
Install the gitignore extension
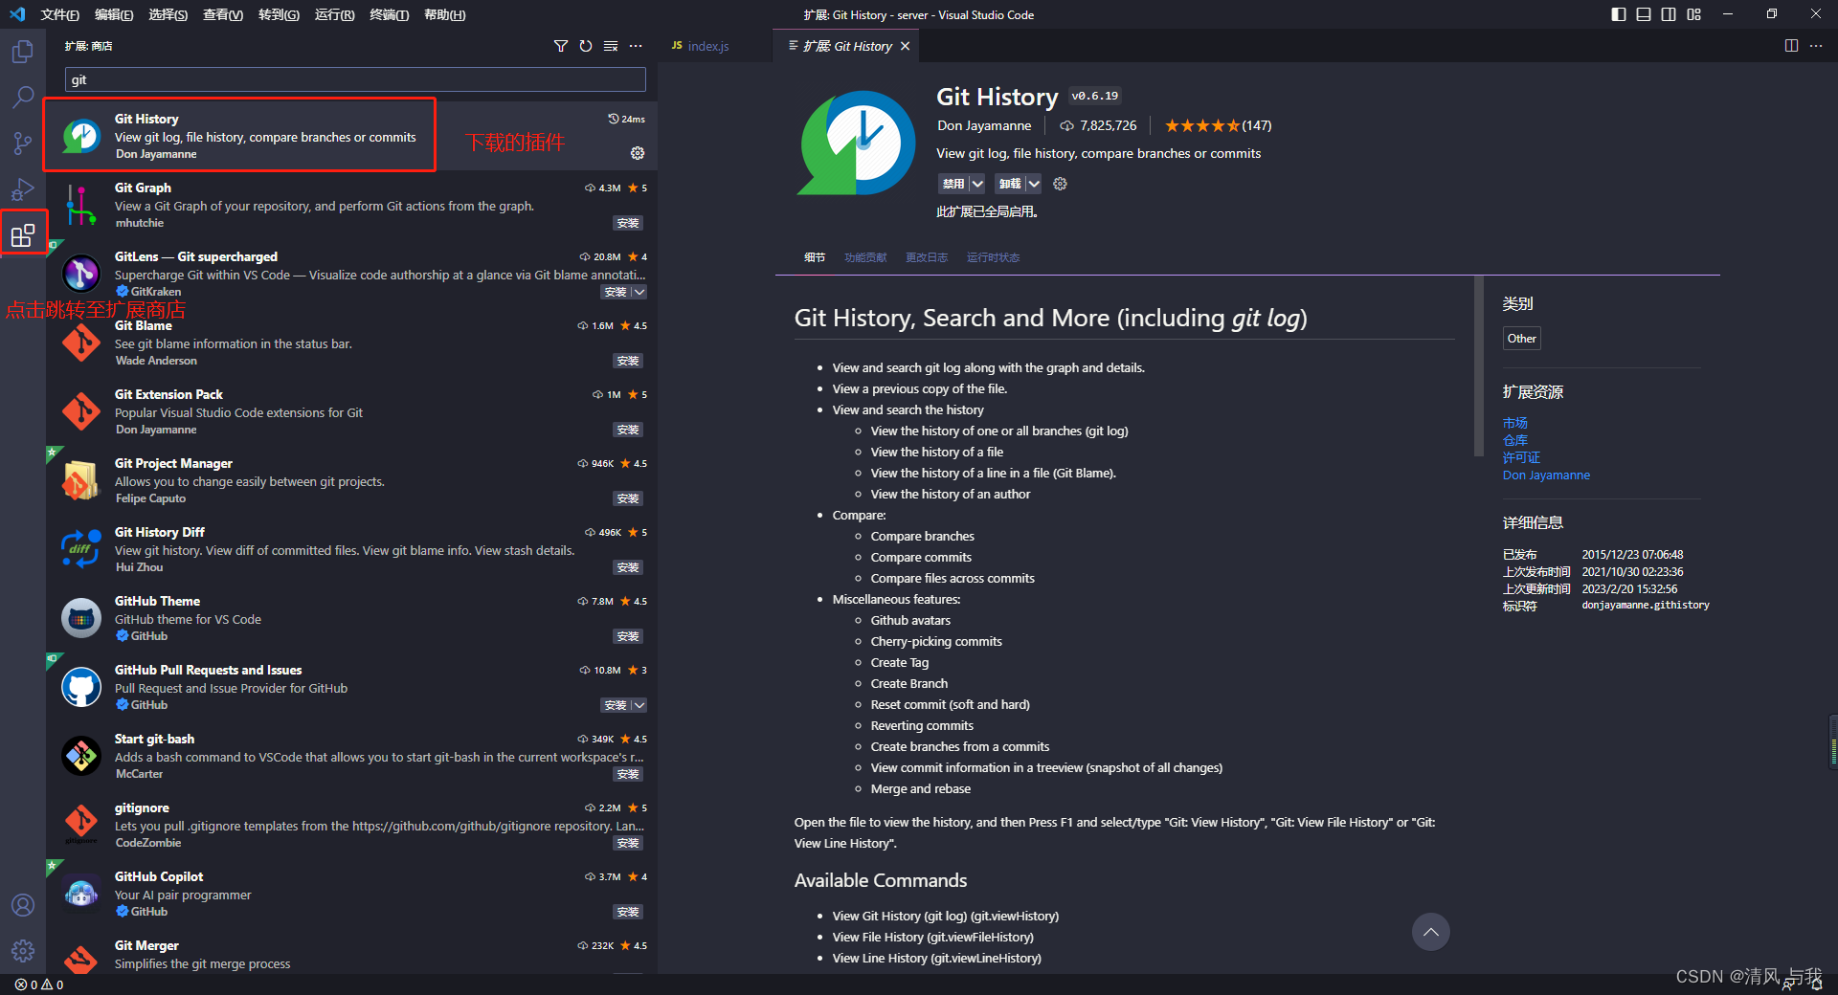(x=628, y=843)
